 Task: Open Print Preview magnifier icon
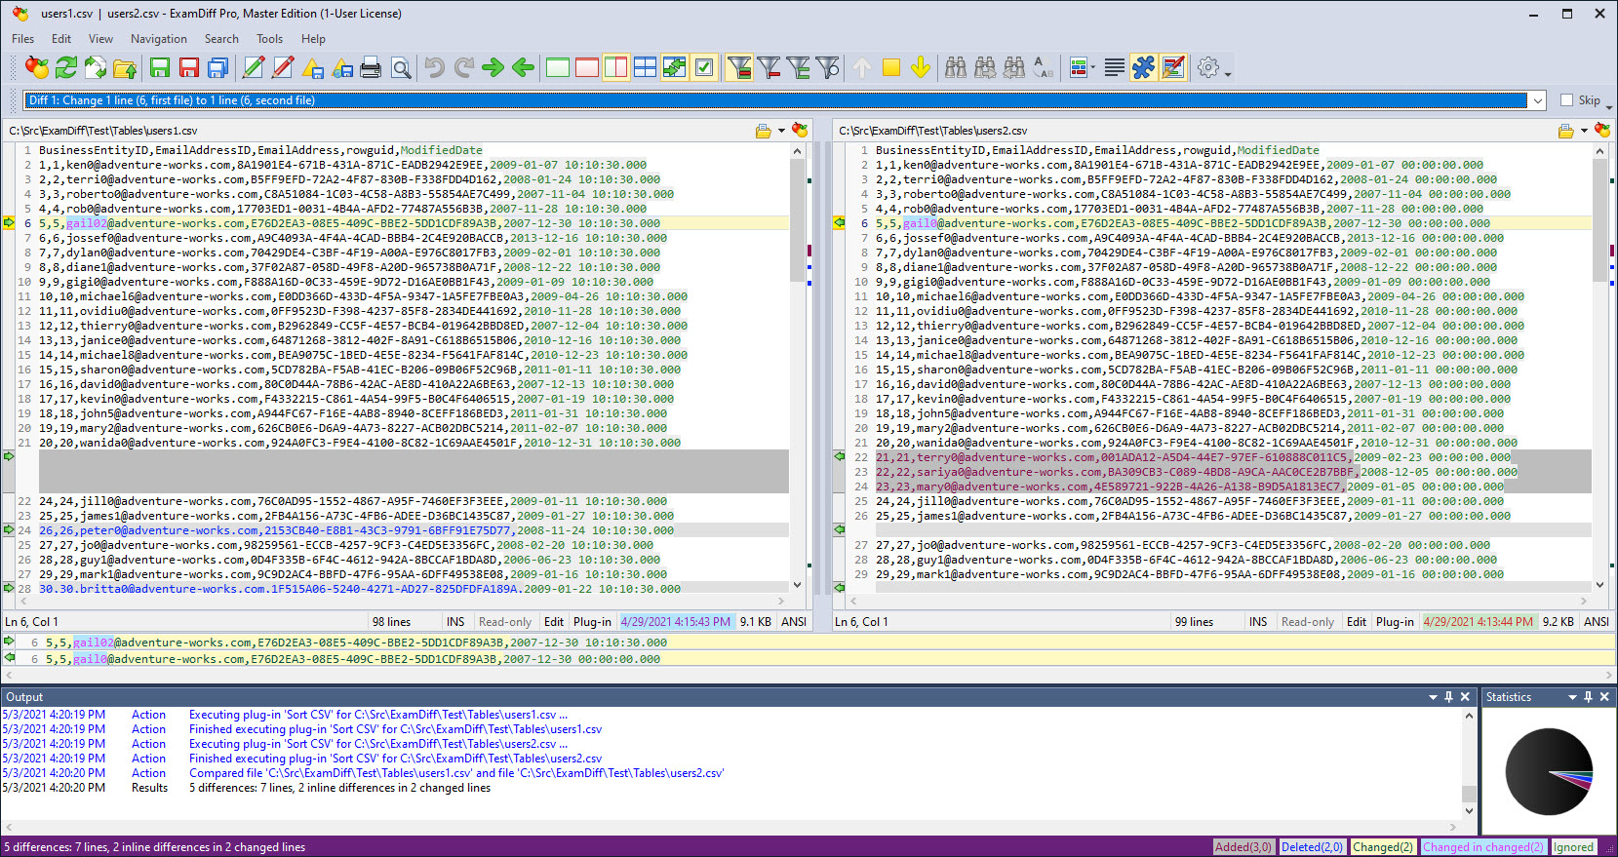[x=401, y=67]
